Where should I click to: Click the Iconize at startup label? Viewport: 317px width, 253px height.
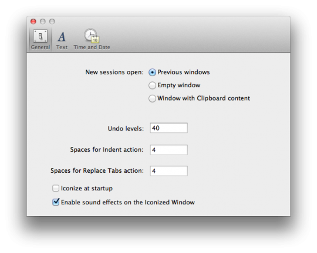[87, 188]
